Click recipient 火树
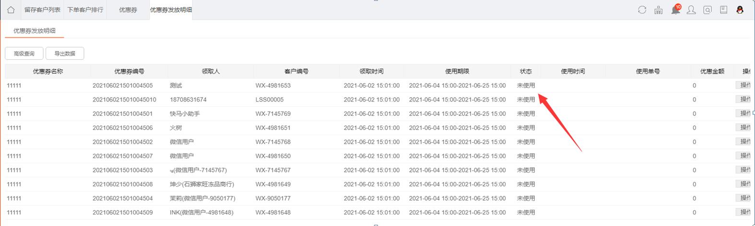This screenshot has height=226, width=755. point(176,128)
